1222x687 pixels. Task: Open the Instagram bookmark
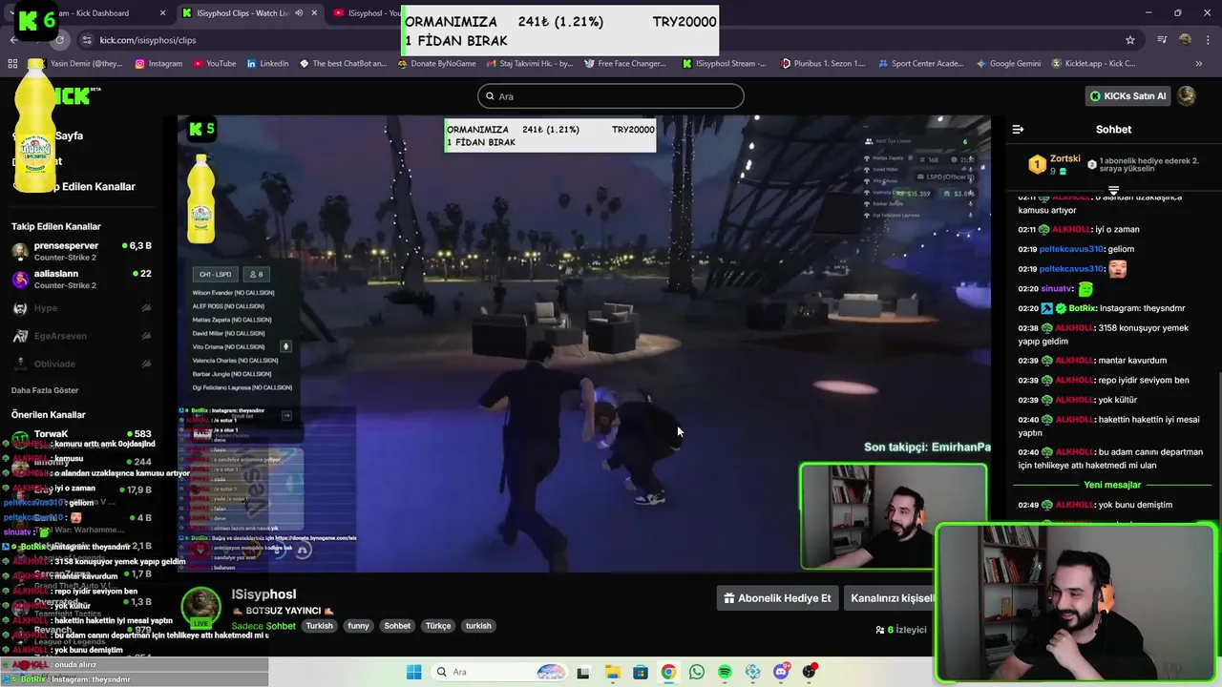158,64
